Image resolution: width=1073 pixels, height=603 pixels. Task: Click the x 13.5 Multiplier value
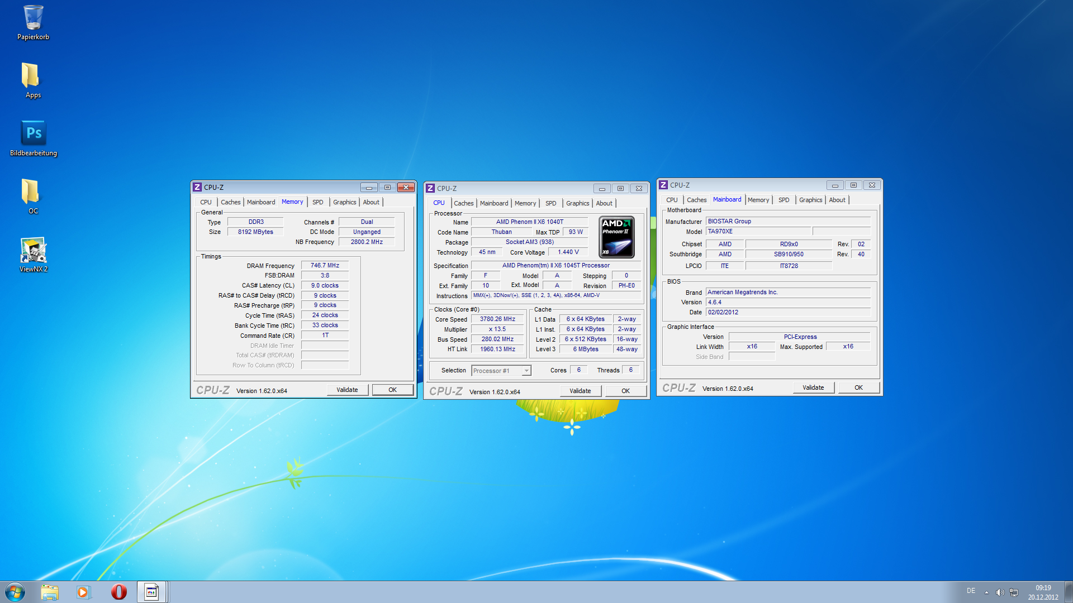pyautogui.click(x=497, y=329)
